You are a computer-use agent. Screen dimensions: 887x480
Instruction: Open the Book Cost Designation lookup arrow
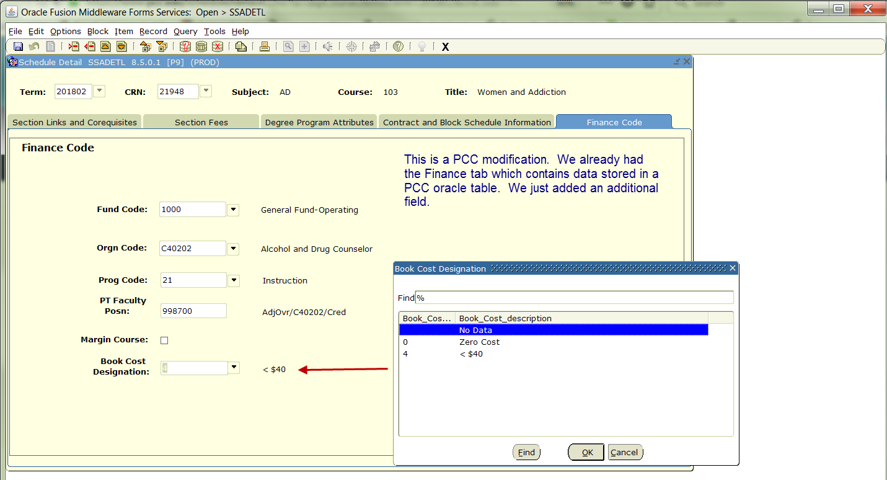(233, 368)
